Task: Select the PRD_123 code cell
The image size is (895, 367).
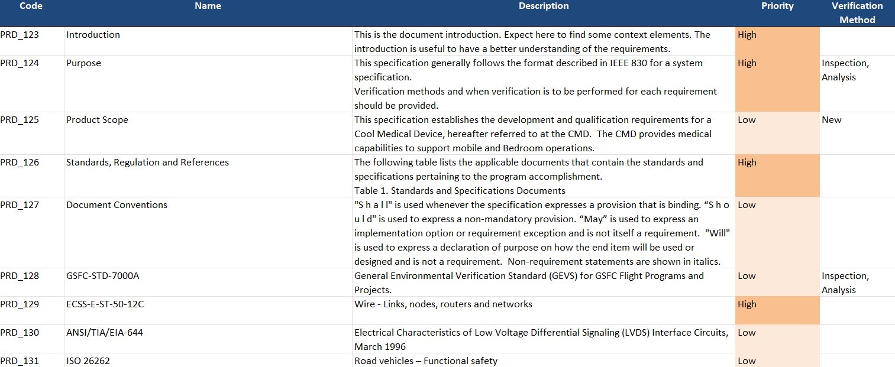Action: [20, 35]
